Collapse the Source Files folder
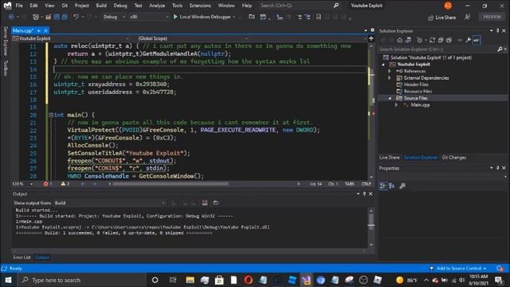Screen dimensions: 510x287 pyautogui.click(x=390, y=98)
